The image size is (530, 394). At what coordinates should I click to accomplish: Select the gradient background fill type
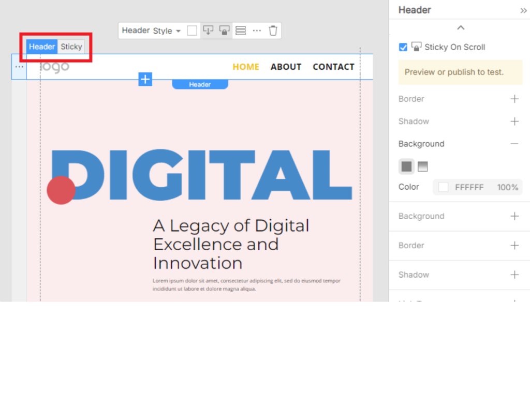tap(423, 166)
